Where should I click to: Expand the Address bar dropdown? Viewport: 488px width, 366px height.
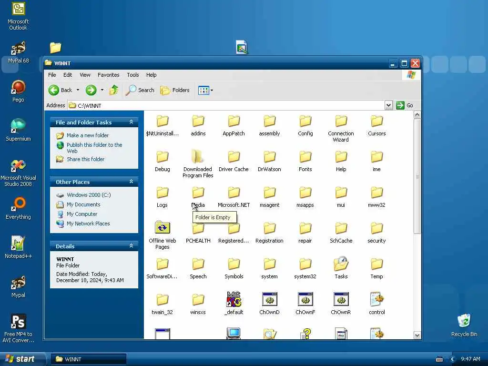(388, 105)
